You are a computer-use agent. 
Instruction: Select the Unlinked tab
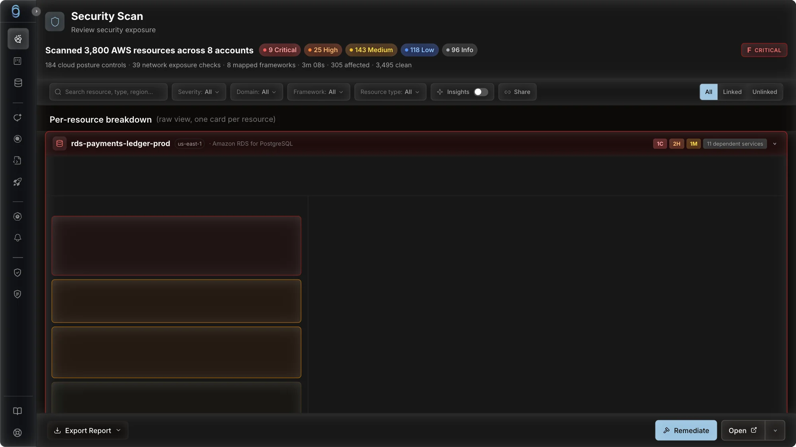click(x=765, y=92)
